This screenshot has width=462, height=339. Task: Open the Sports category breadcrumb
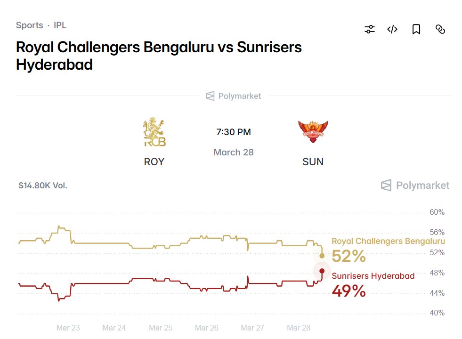tap(30, 25)
